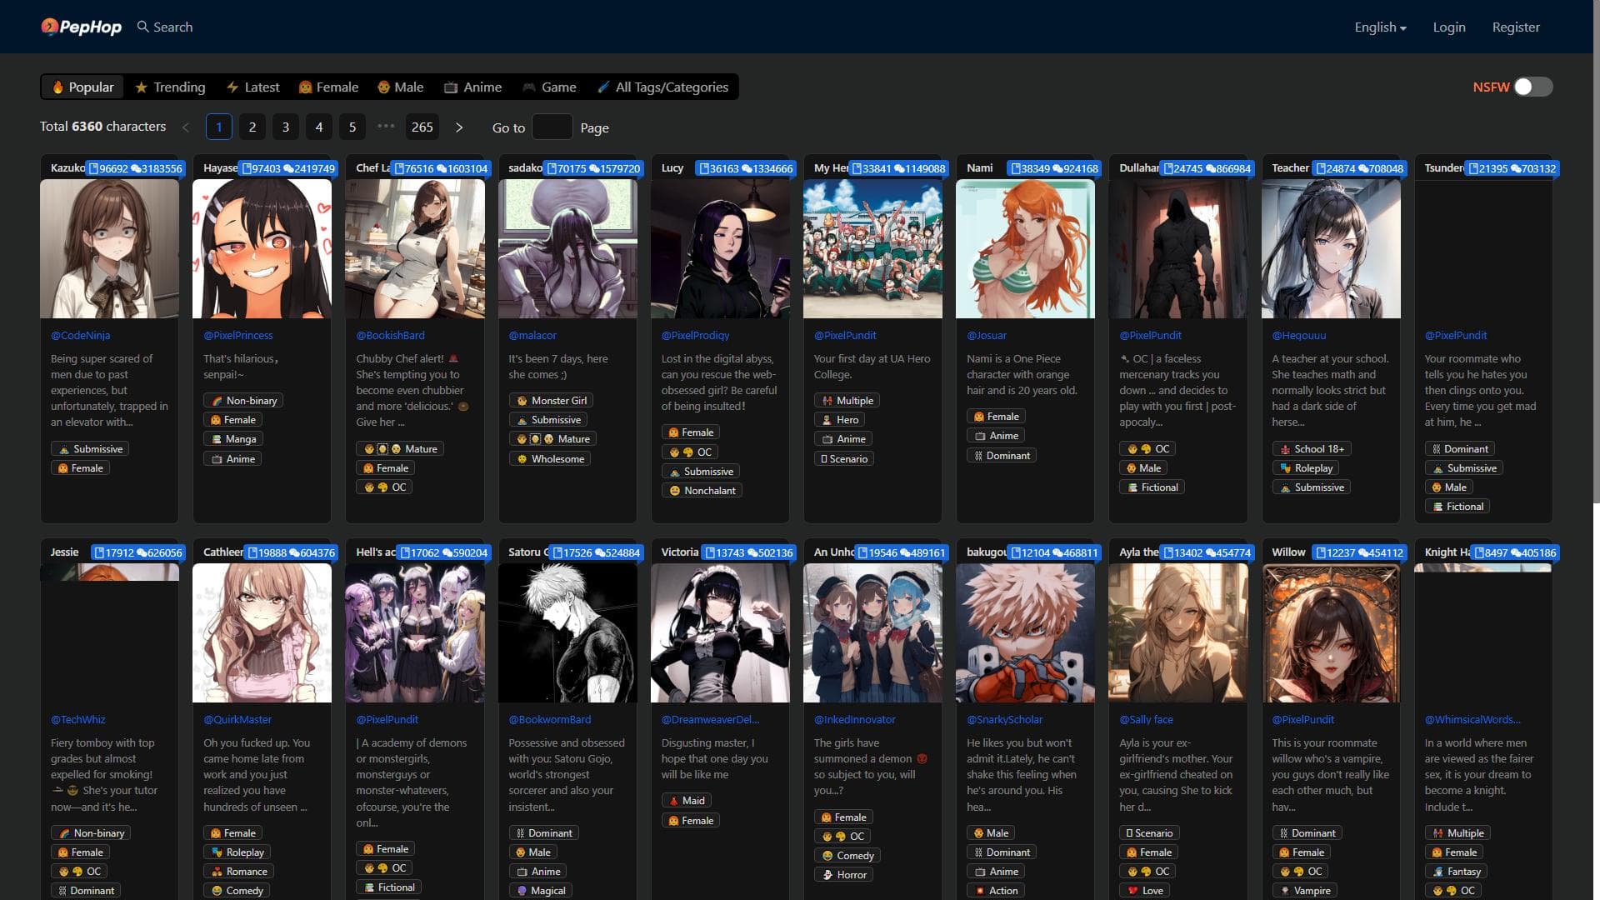Click Comedy tag on An Unholy card

847,856
